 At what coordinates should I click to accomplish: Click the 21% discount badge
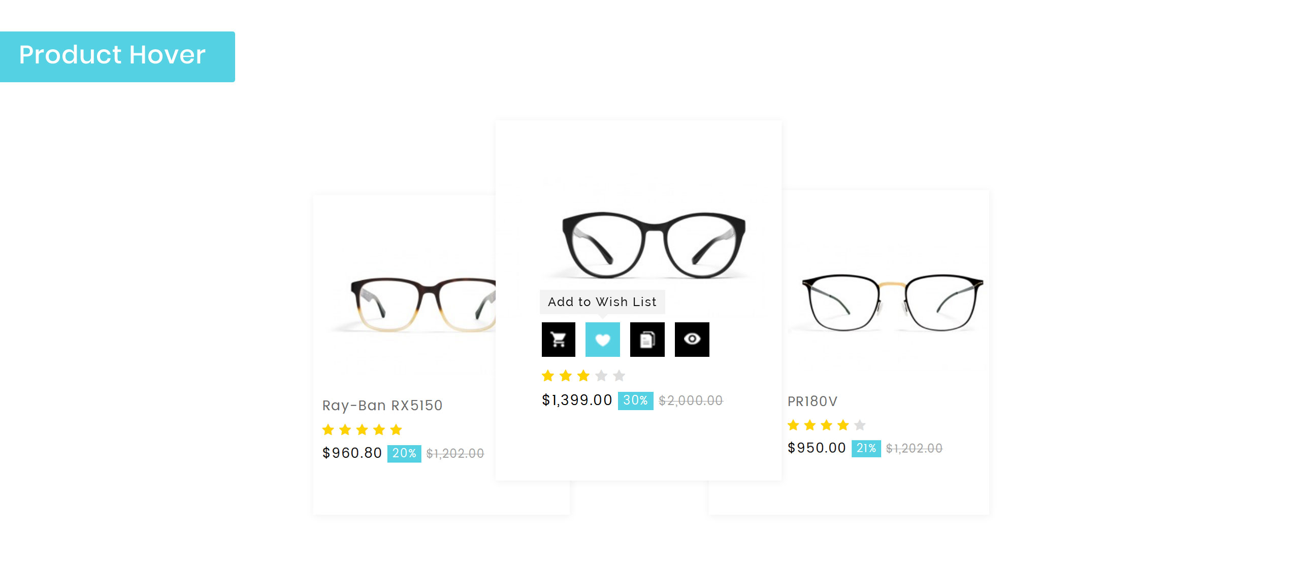click(866, 448)
